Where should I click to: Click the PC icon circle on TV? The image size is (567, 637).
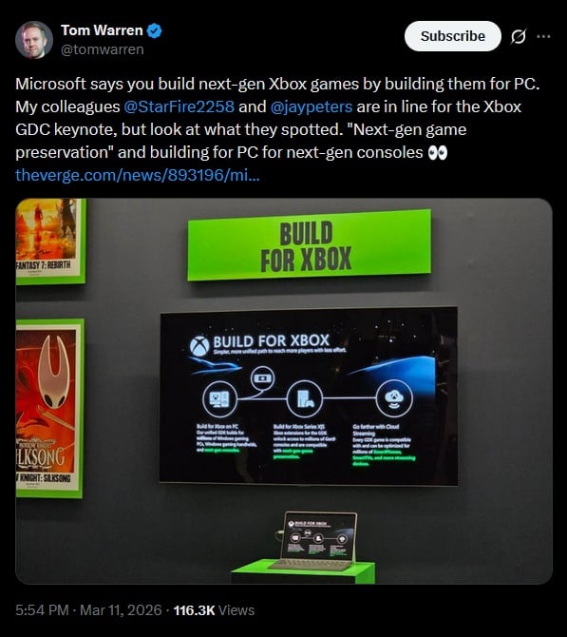pos(219,399)
